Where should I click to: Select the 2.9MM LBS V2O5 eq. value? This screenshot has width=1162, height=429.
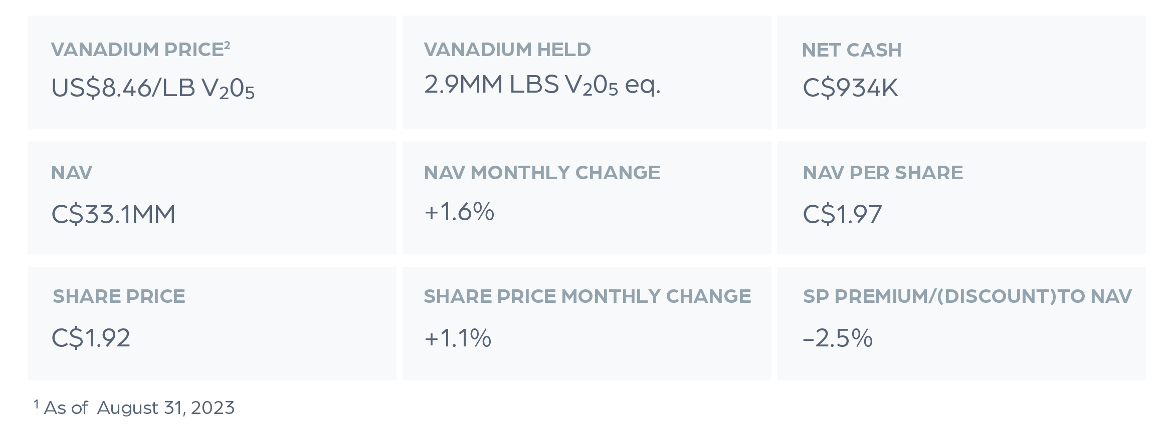(x=542, y=85)
